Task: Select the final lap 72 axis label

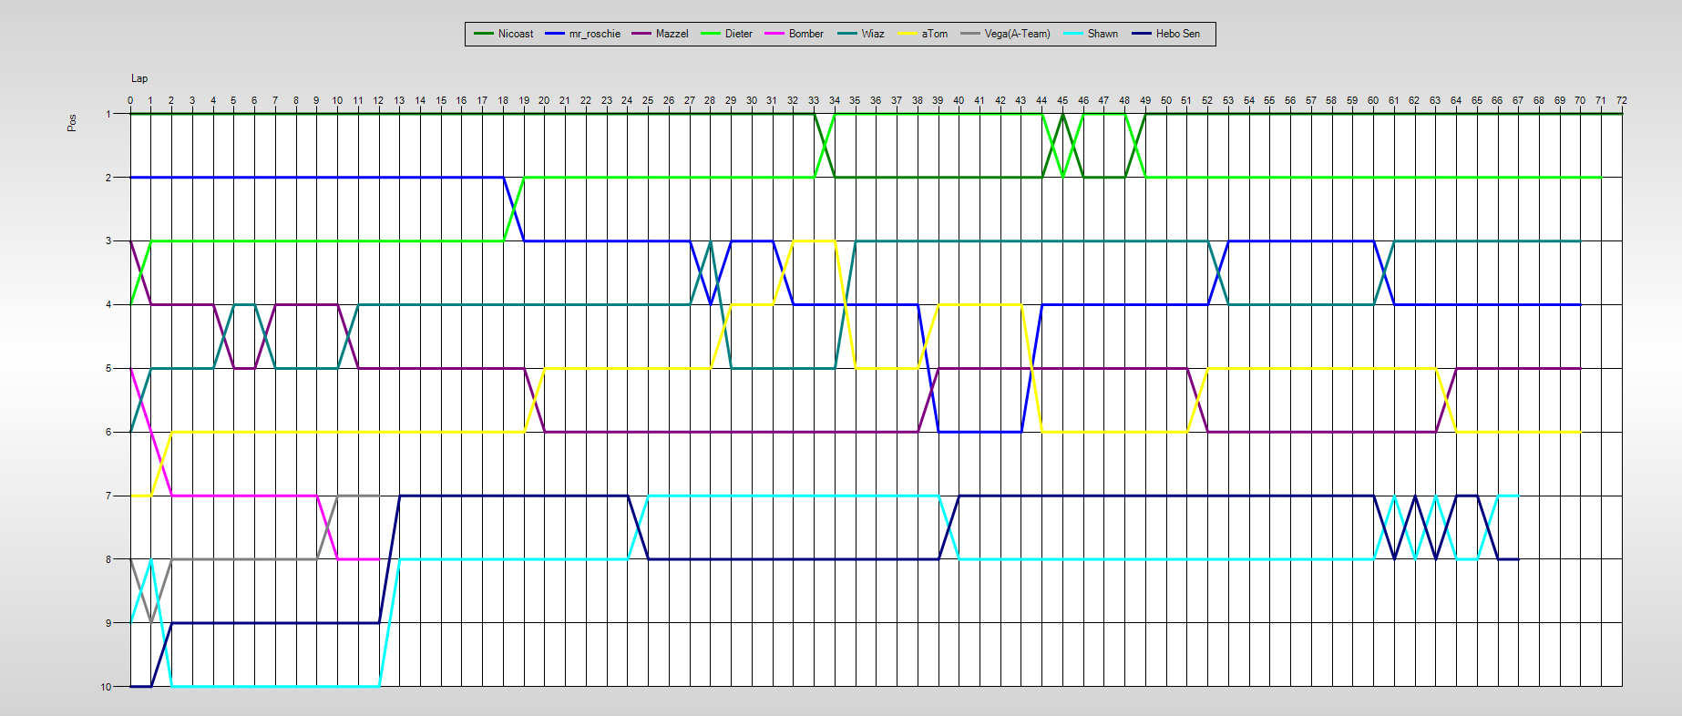Action: click(1622, 100)
